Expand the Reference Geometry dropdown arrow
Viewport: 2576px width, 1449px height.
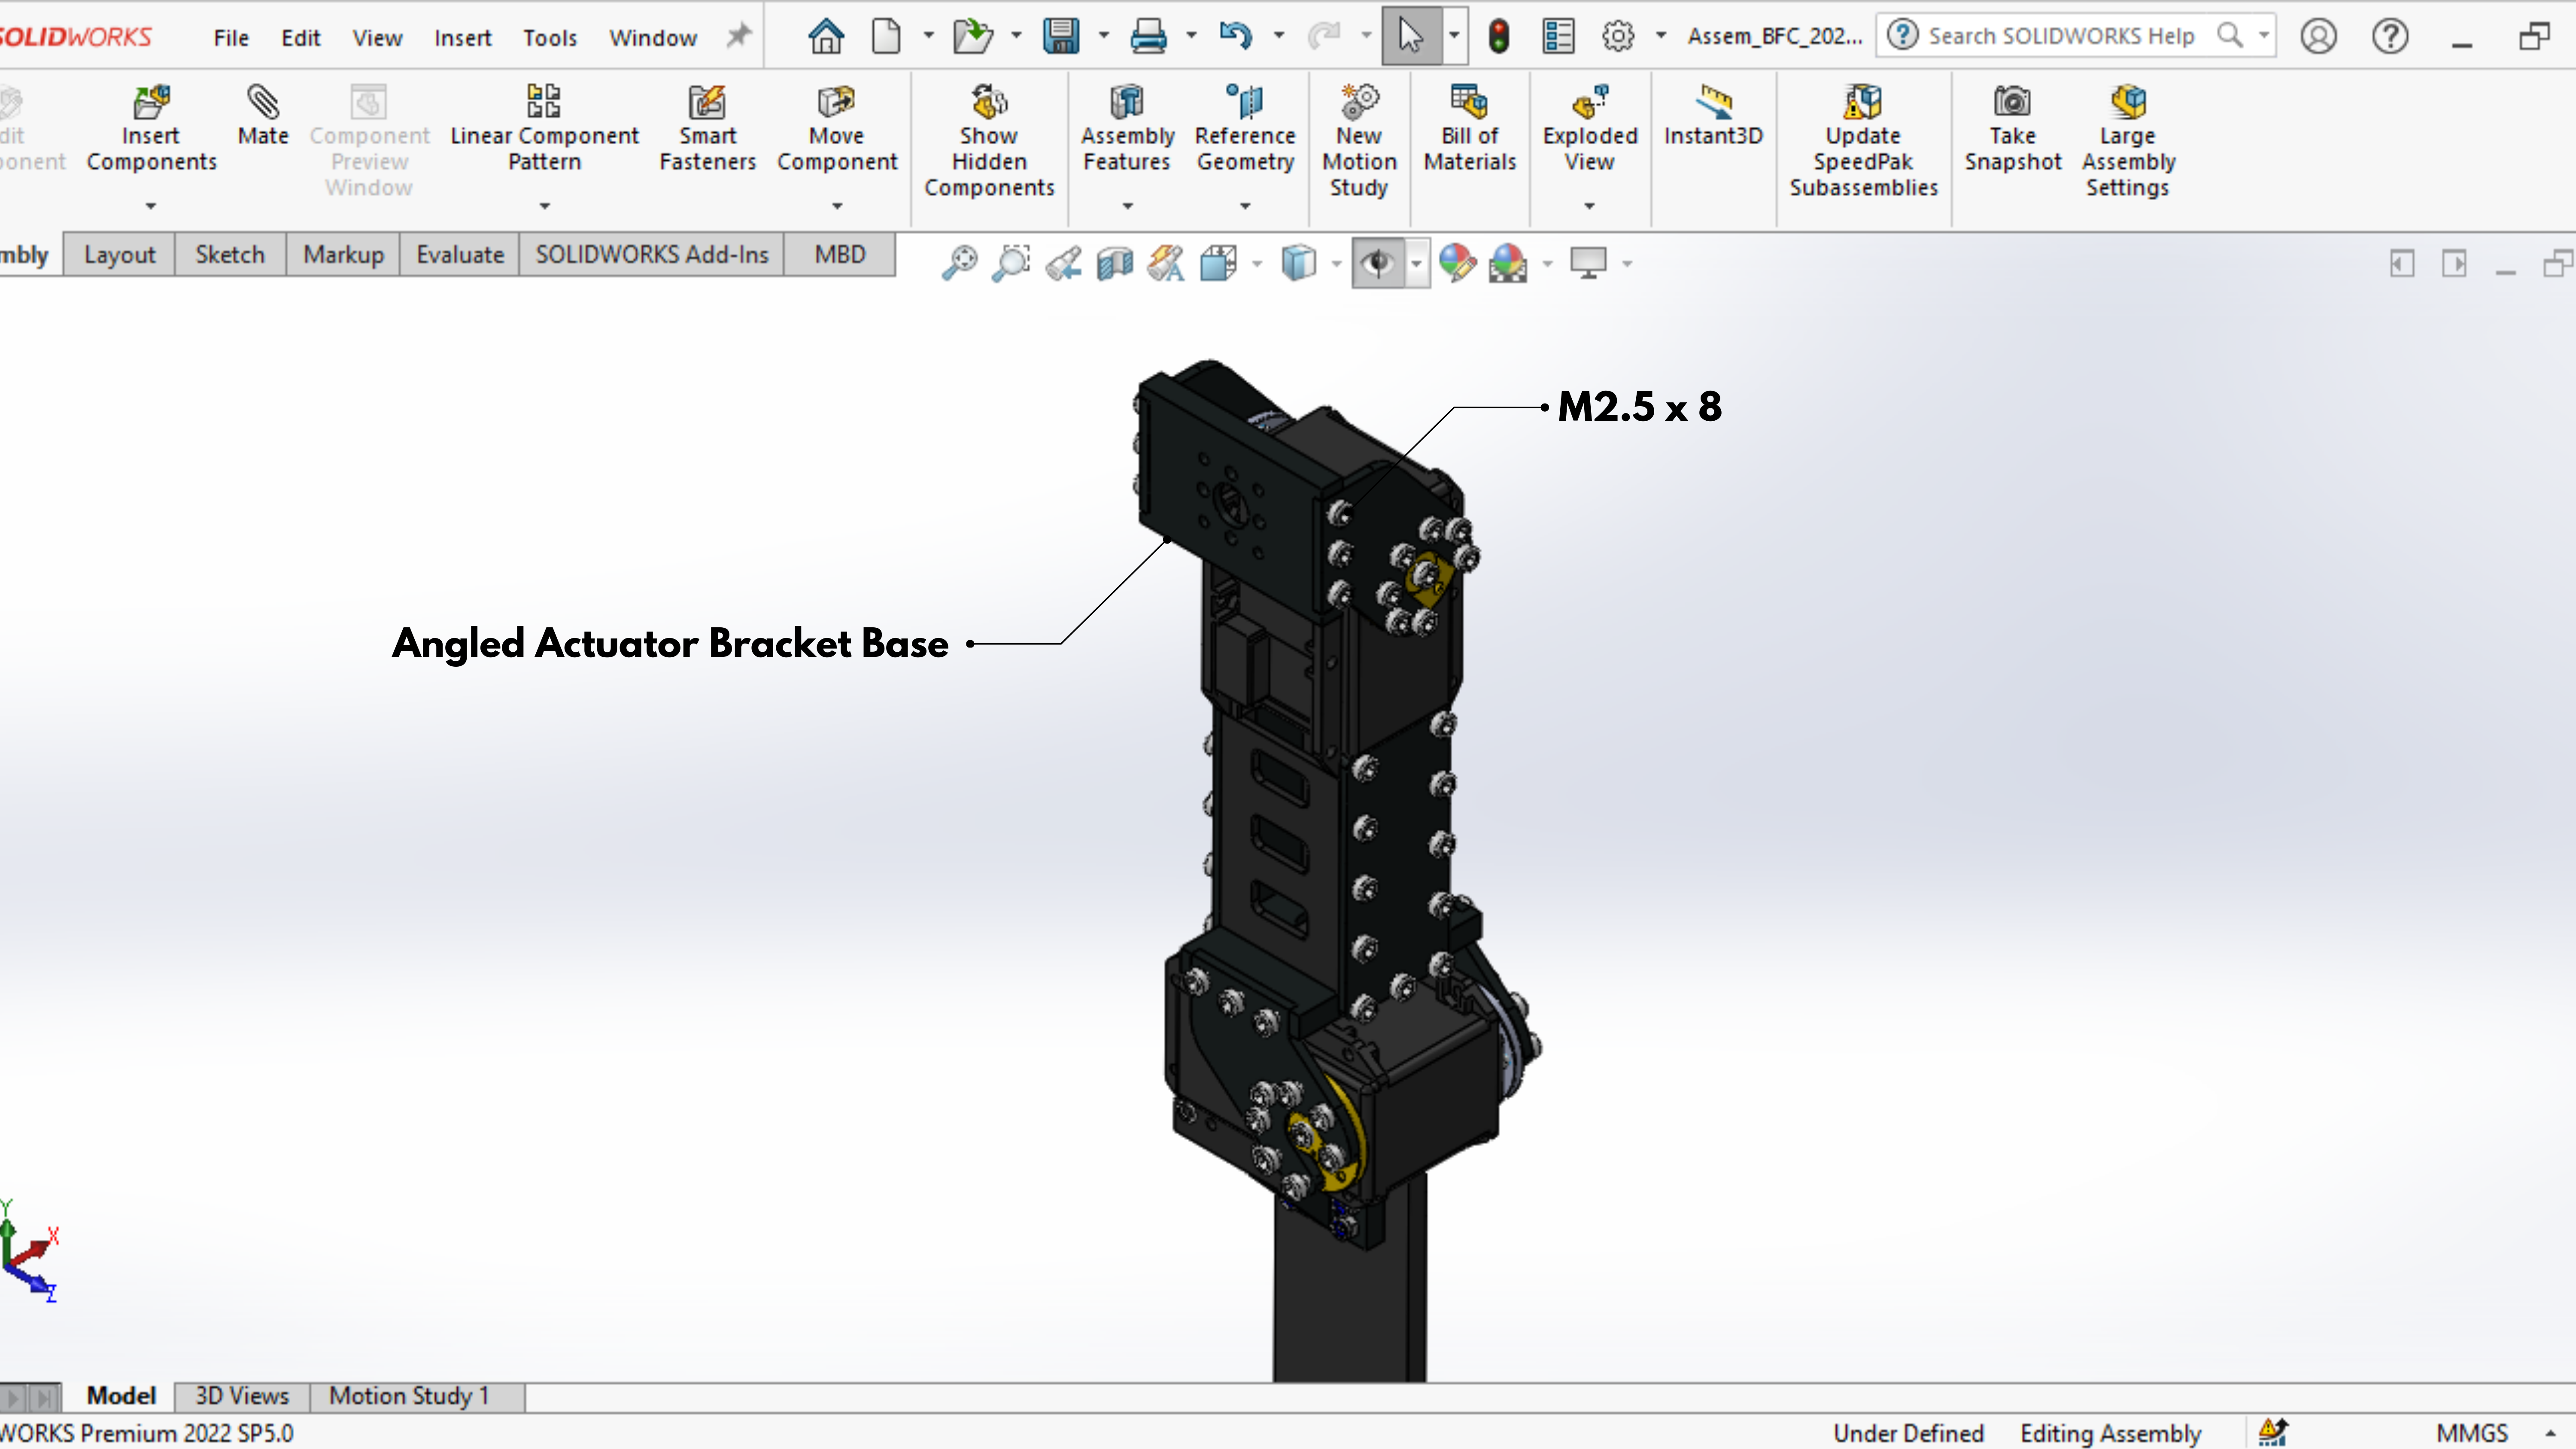(x=1246, y=206)
